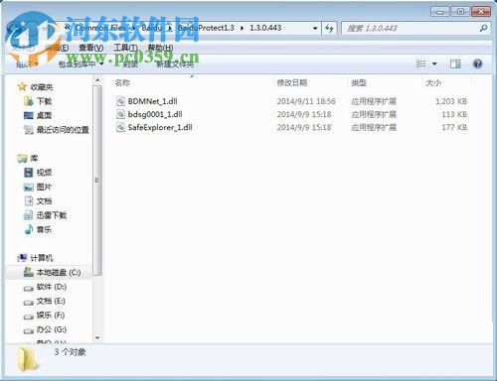Open the 工具(T) menu
497x381 pixels.
click(x=125, y=48)
